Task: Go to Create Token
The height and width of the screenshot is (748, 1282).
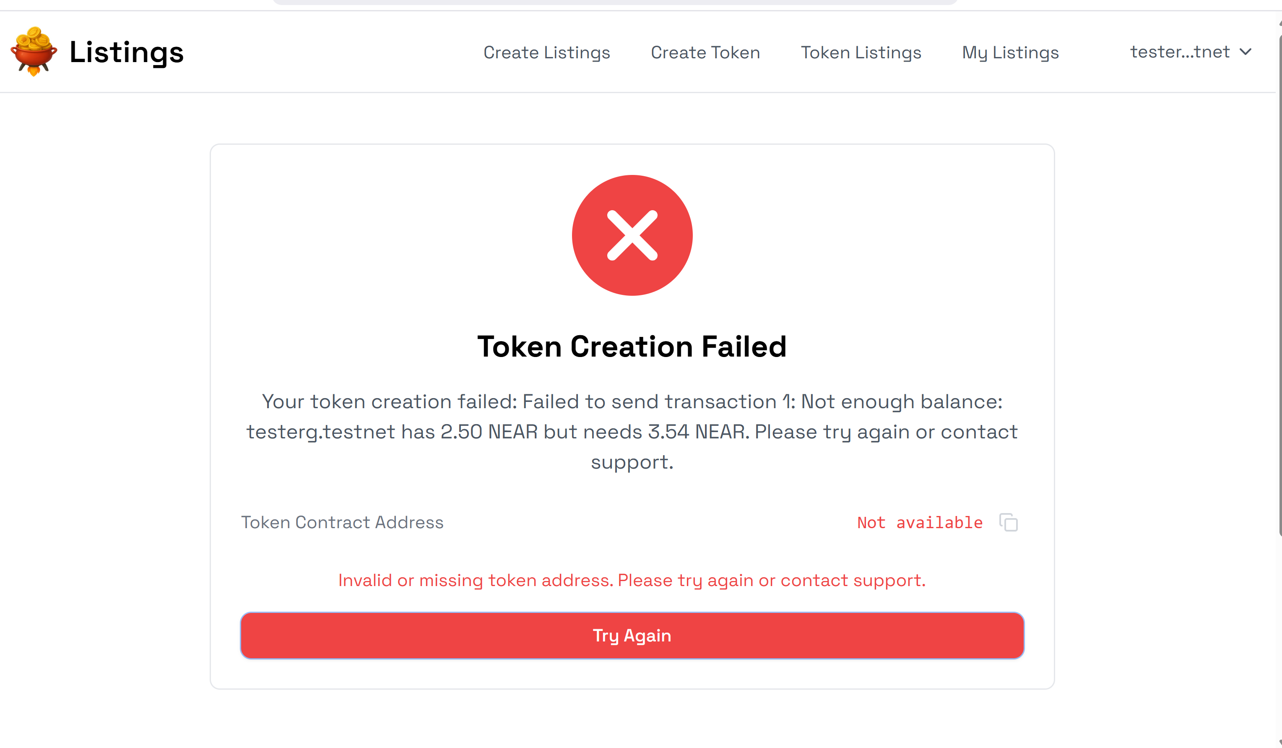Action: point(705,52)
